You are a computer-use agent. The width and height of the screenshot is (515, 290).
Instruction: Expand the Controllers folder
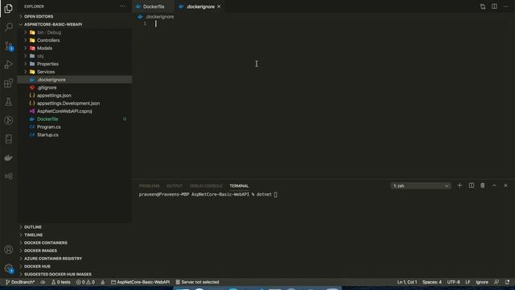75,40
